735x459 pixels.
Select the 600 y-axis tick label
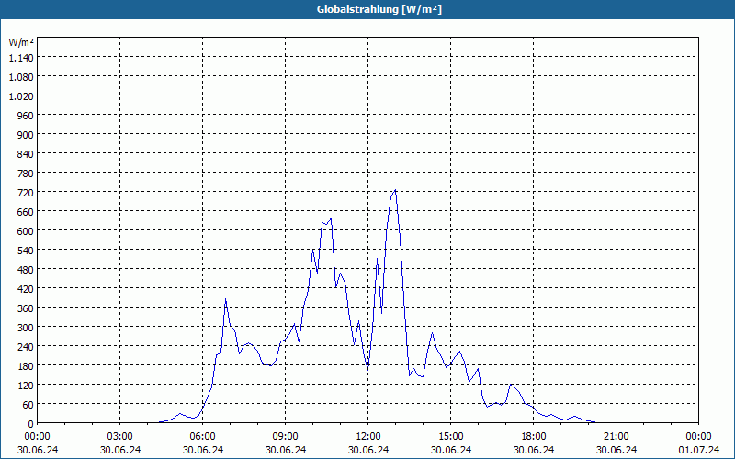tap(26, 231)
